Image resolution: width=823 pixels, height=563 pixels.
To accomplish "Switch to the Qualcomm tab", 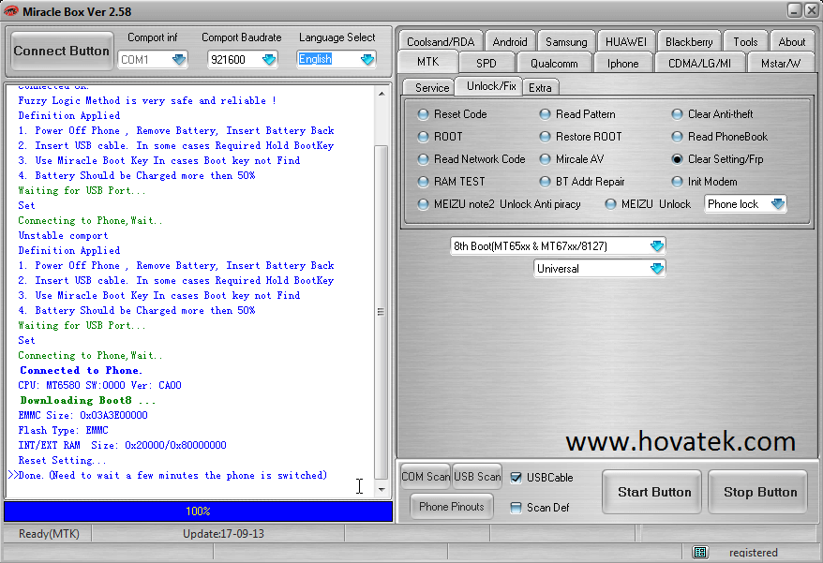I will tap(554, 64).
